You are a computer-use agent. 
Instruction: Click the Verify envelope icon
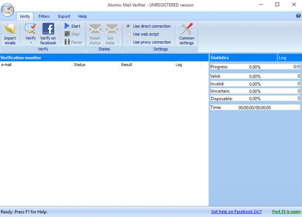(x=31, y=29)
